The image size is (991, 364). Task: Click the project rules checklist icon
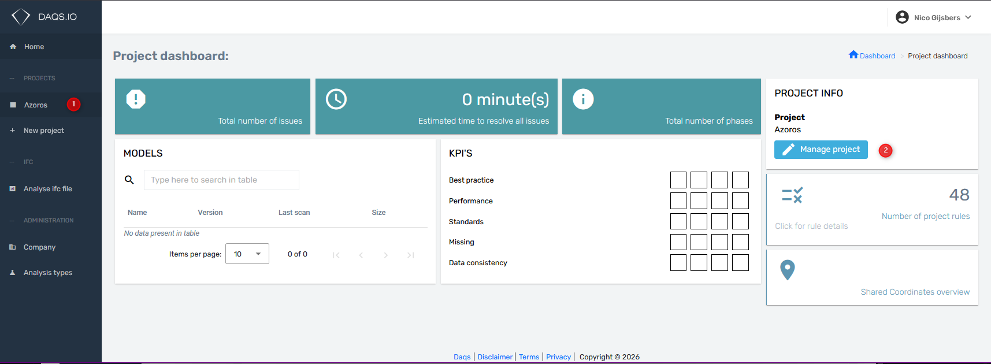tap(792, 195)
